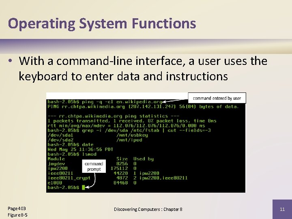Image resolution: width=292 pixels, height=219 pixels.
Task: Click the 'Figure 8-5' footer text
Action: pyautogui.click(x=17, y=215)
